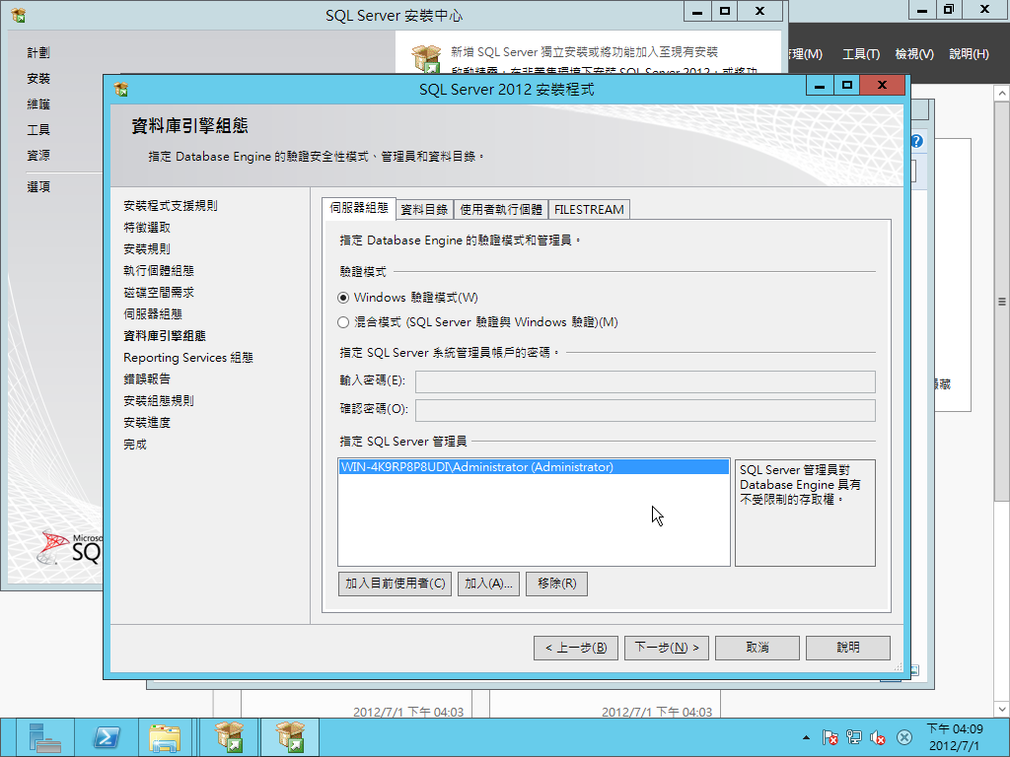Click the circled X tray icon
Screen dimensions: 1010x757
tap(904, 737)
